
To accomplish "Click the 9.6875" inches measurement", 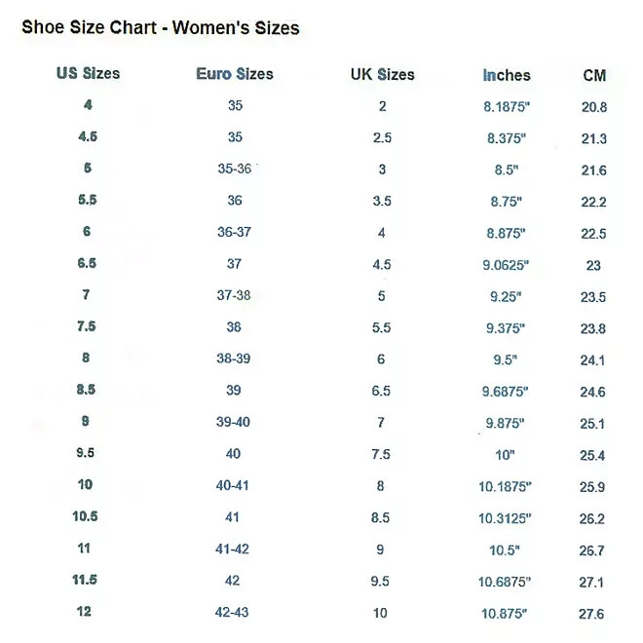I will pos(507,391).
